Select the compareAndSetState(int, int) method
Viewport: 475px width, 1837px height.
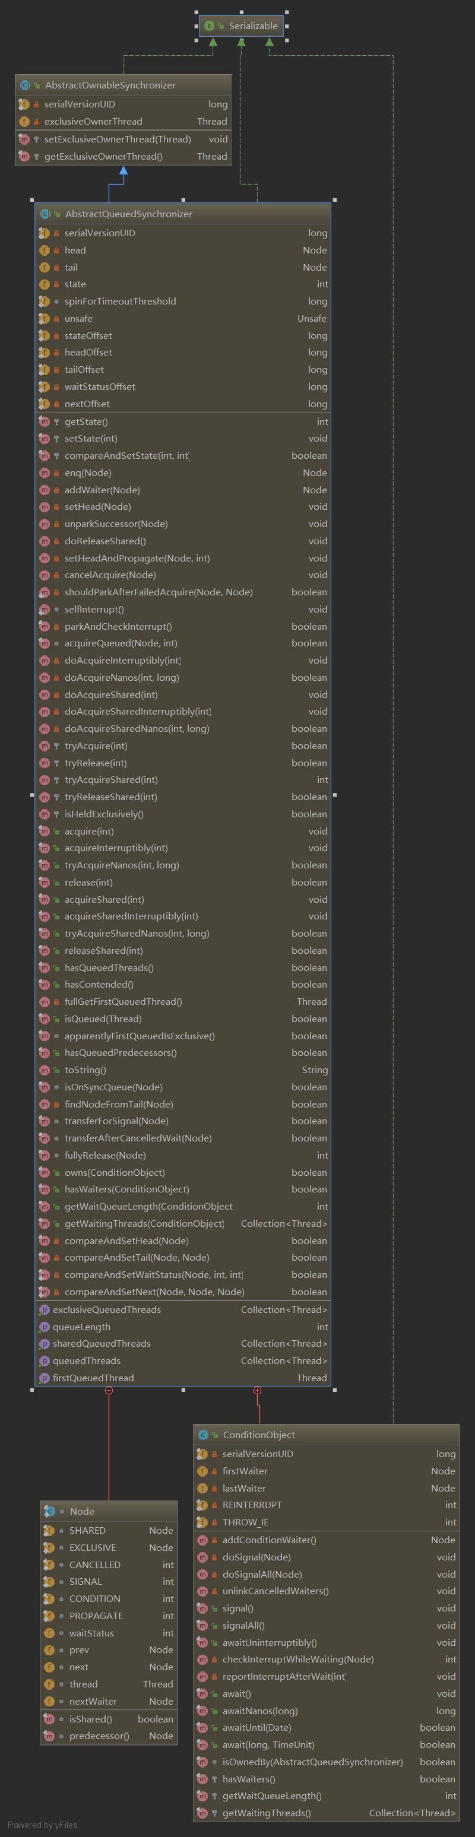pyautogui.click(x=127, y=456)
